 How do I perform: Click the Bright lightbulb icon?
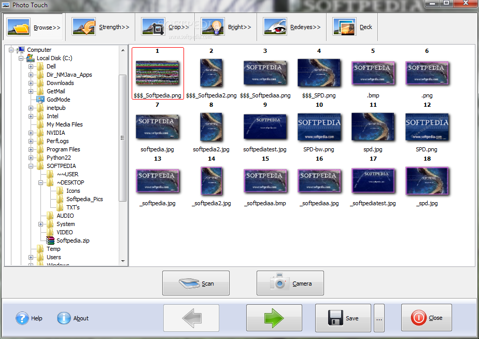(213, 26)
